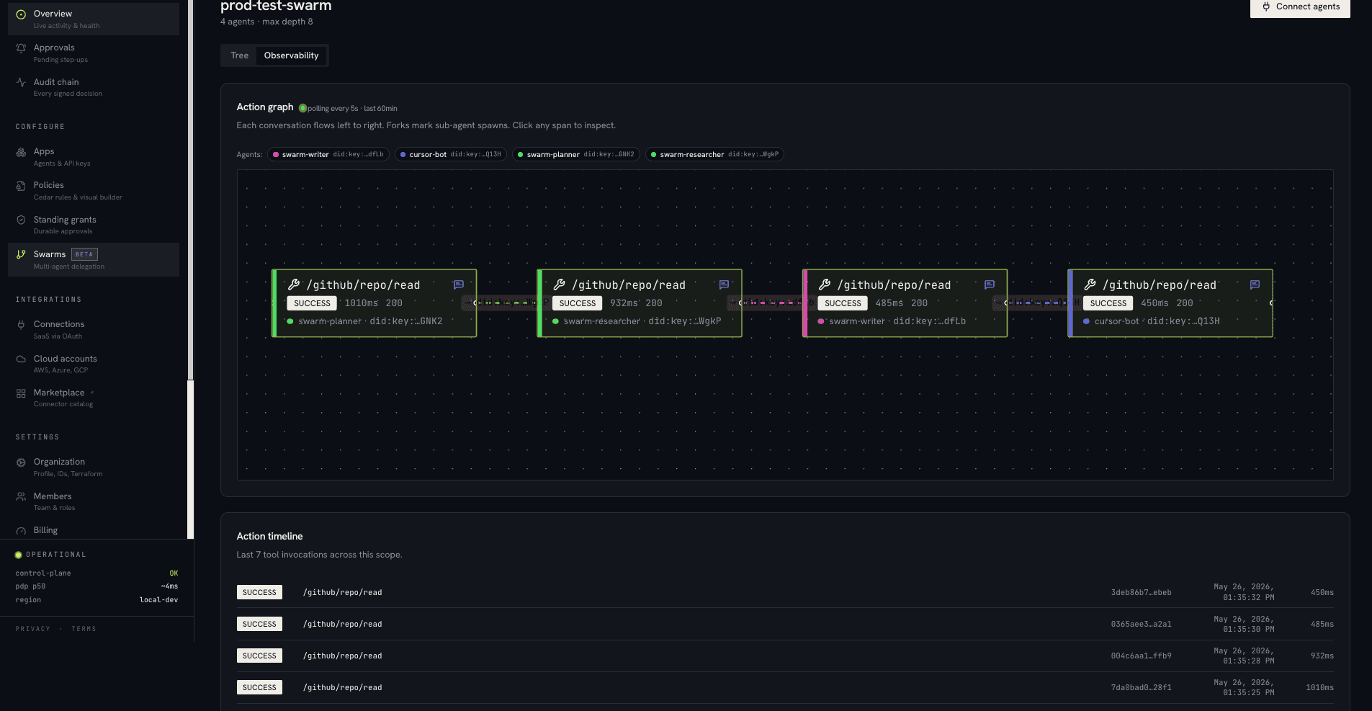Filter by swarm-researcher agent chip

pyautogui.click(x=714, y=154)
